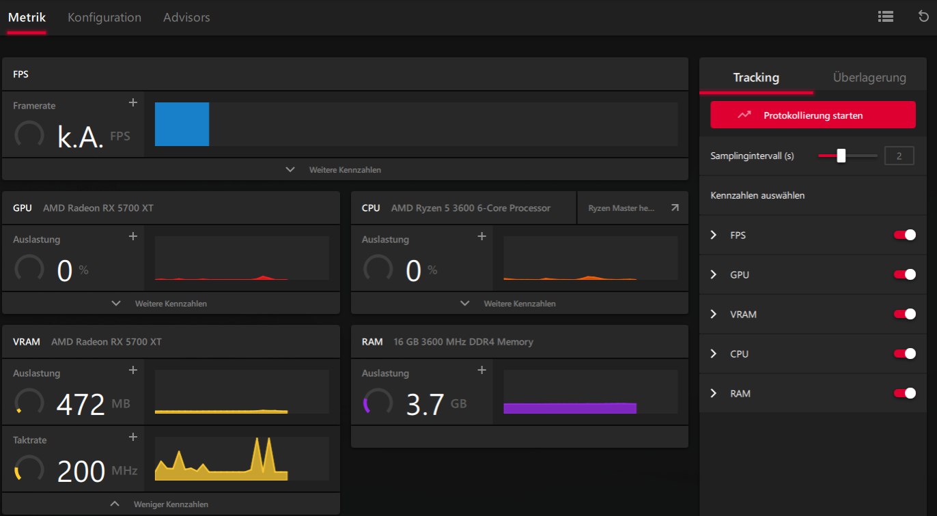Expand the VRAM chevron in the Kennzahlen list
This screenshot has width=937, height=516.
tap(714, 314)
